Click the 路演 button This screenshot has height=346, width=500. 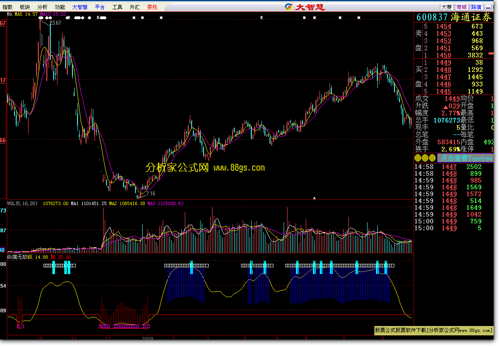[476, 7]
